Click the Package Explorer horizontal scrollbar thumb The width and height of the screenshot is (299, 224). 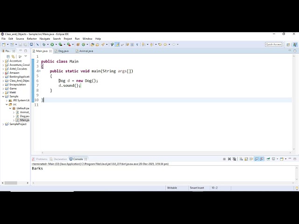[x=11, y=183]
